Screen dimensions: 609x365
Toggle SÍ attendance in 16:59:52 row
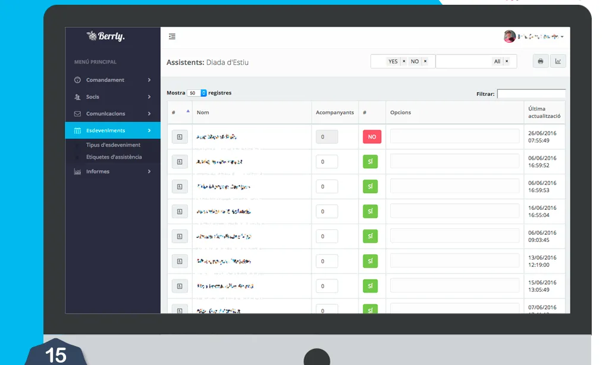tap(370, 162)
